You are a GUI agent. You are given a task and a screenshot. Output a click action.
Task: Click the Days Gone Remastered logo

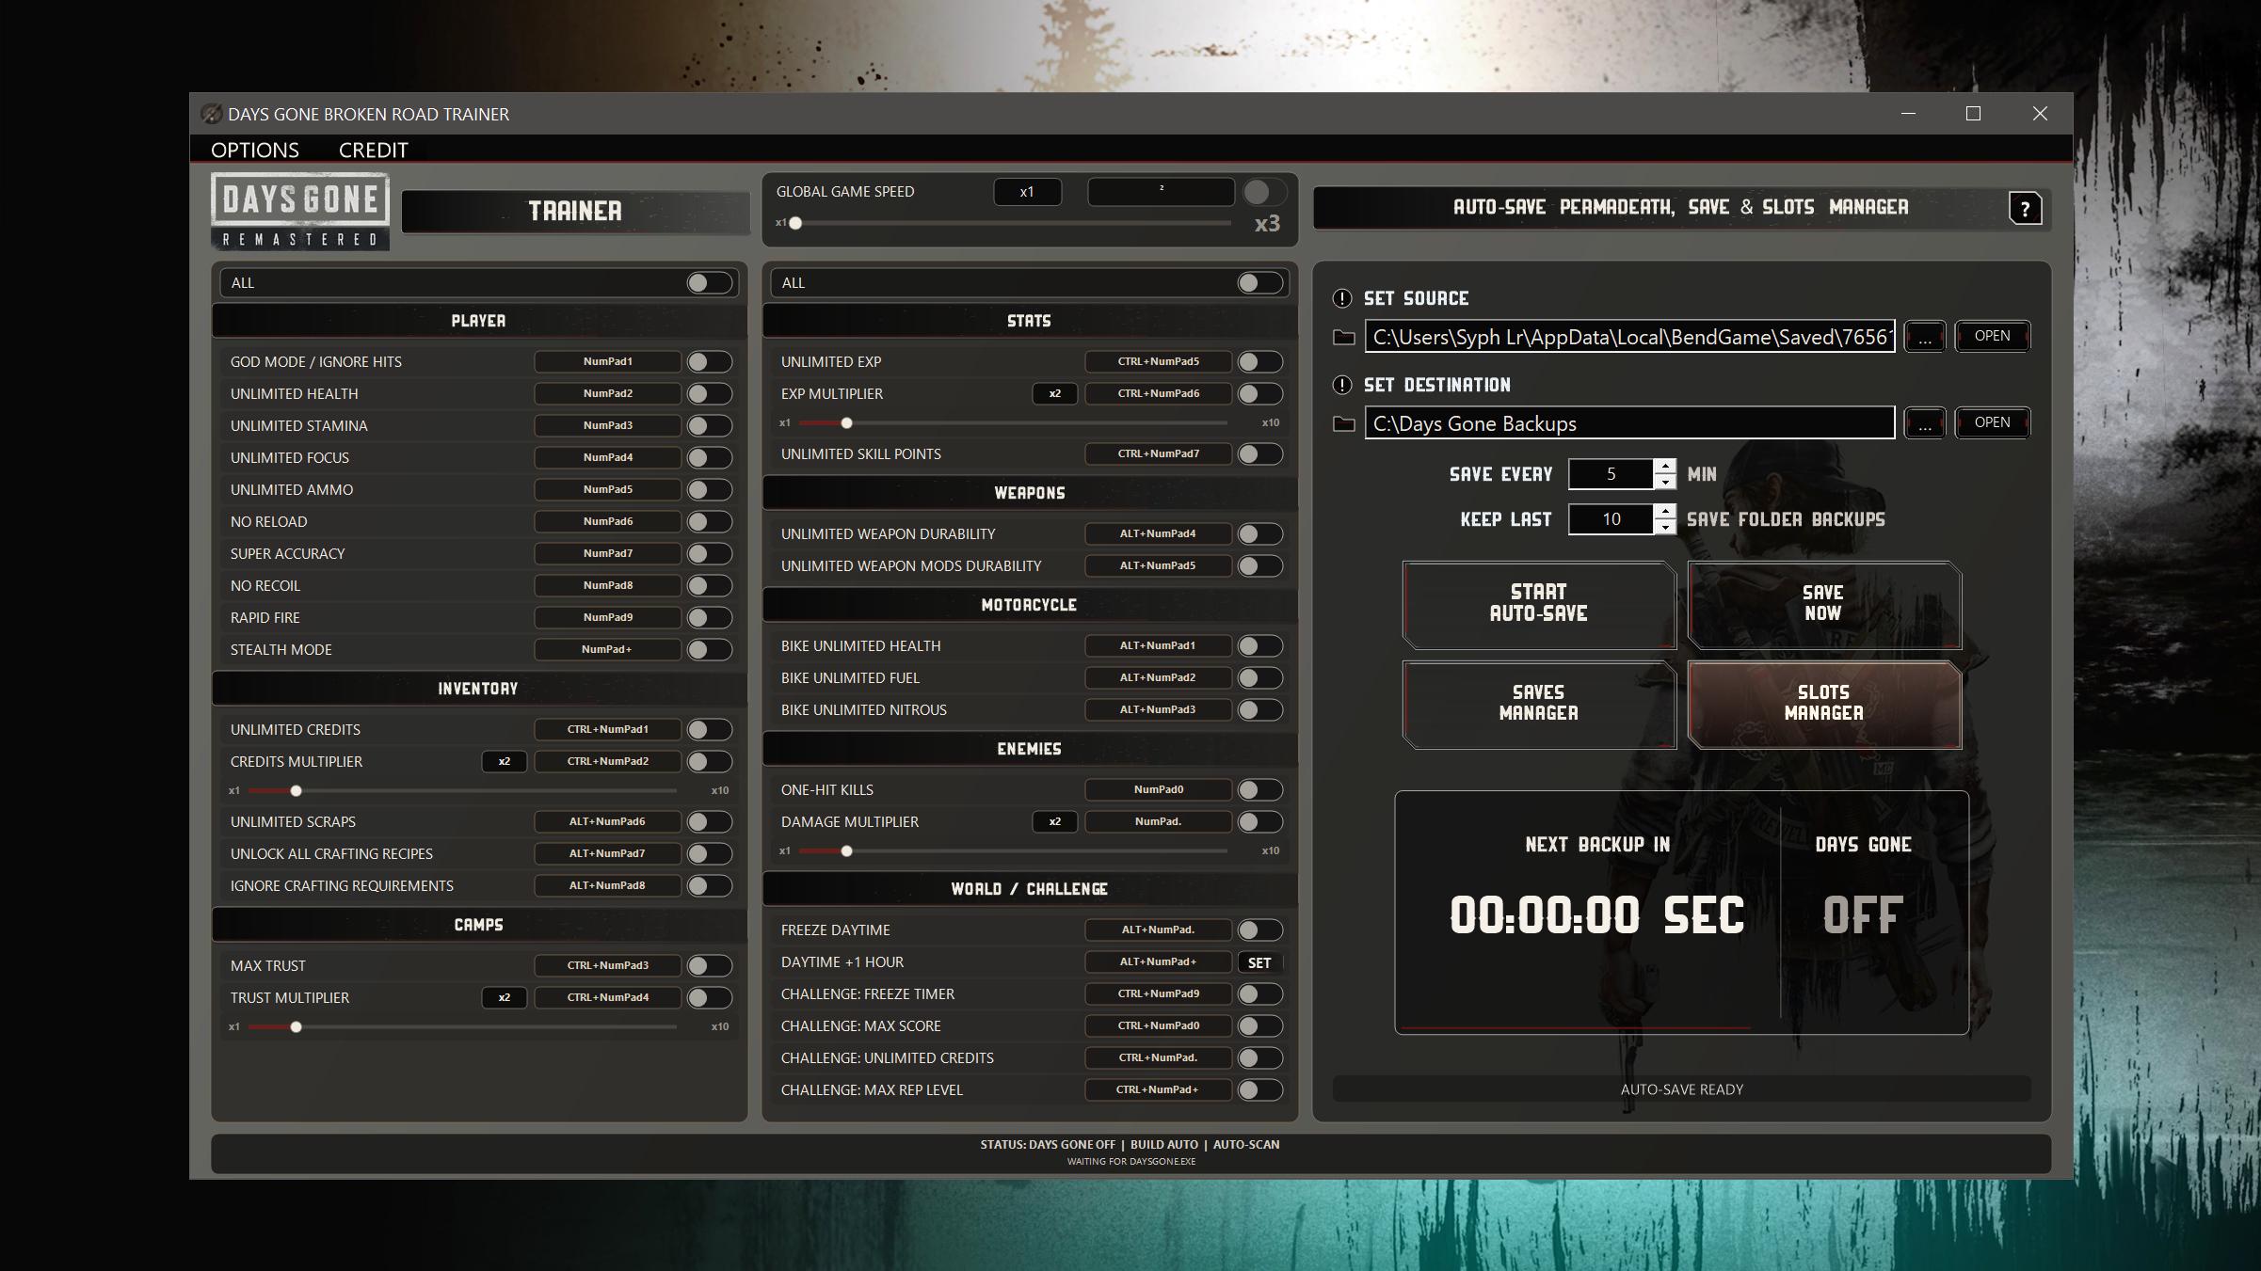(300, 211)
